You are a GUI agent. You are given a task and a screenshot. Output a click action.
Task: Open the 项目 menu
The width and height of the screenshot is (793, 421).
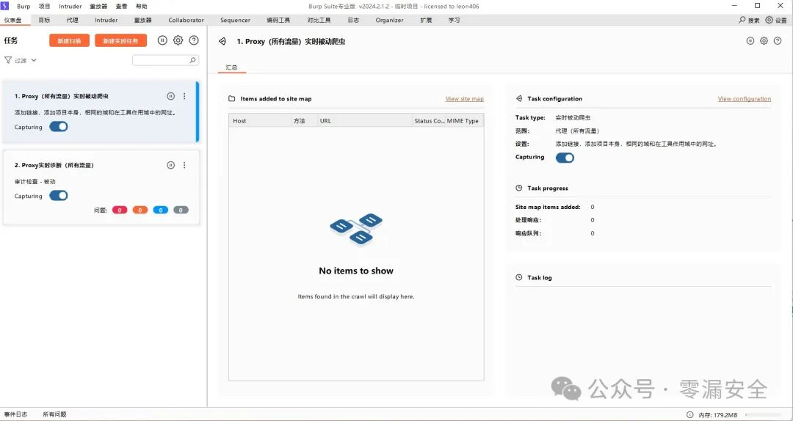pyautogui.click(x=45, y=7)
